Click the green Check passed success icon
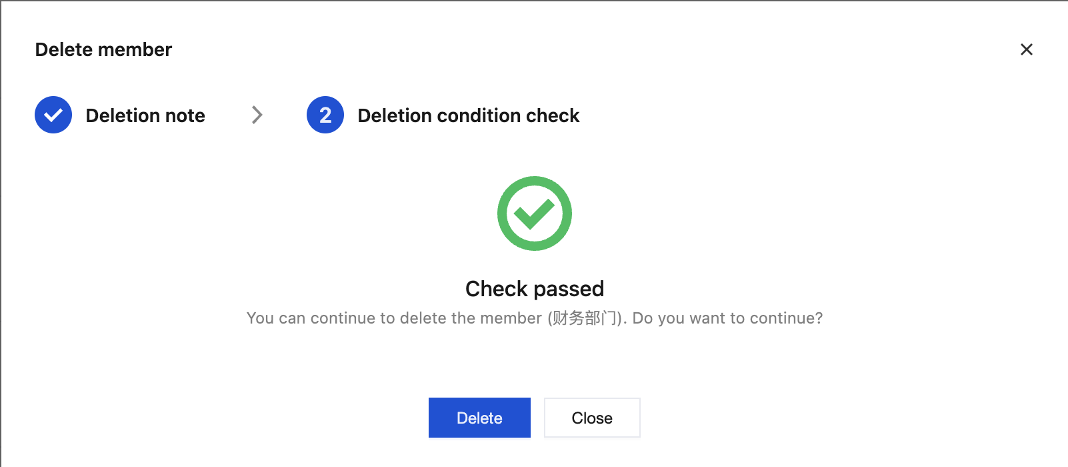The width and height of the screenshot is (1068, 467). [x=534, y=213]
